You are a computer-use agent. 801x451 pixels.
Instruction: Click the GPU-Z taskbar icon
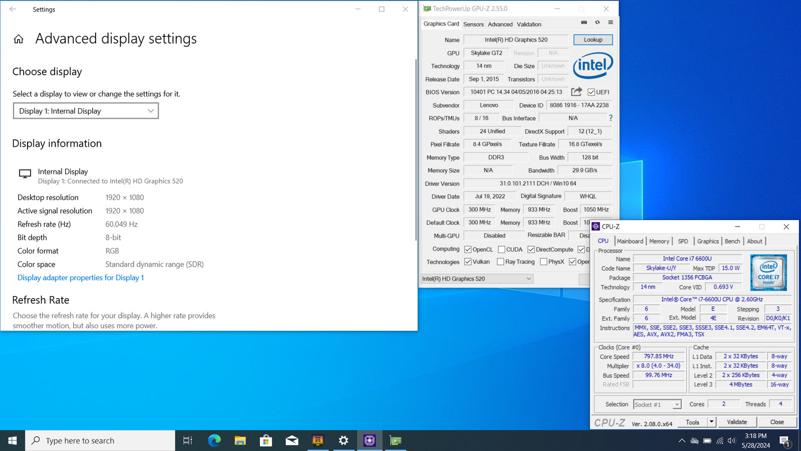(x=395, y=440)
